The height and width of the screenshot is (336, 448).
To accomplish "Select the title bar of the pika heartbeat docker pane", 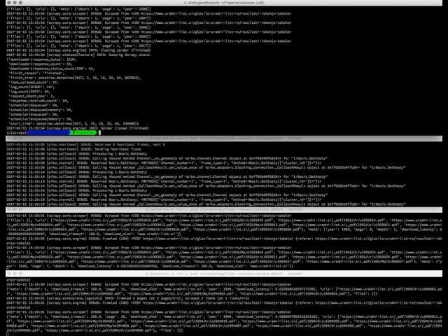I will (x=224, y=139).
